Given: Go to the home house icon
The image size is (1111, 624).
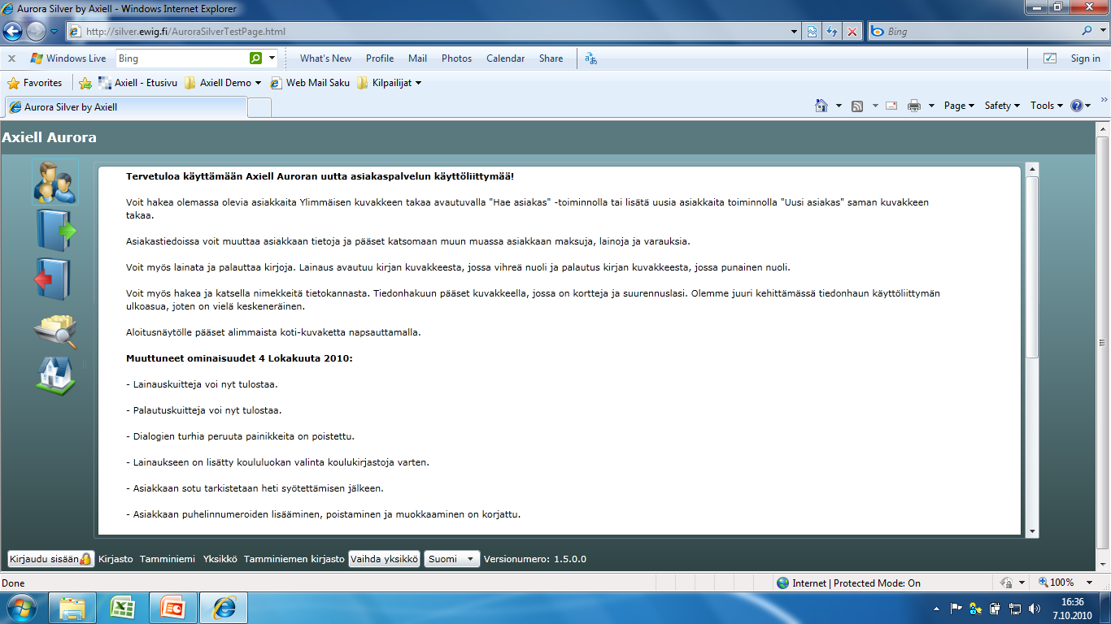Looking at the screenshot, I should coord(55,376).
